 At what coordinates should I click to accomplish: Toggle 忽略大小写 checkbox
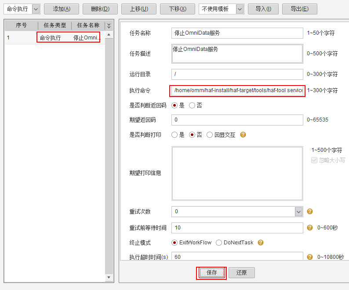click(x=314, y=160)
